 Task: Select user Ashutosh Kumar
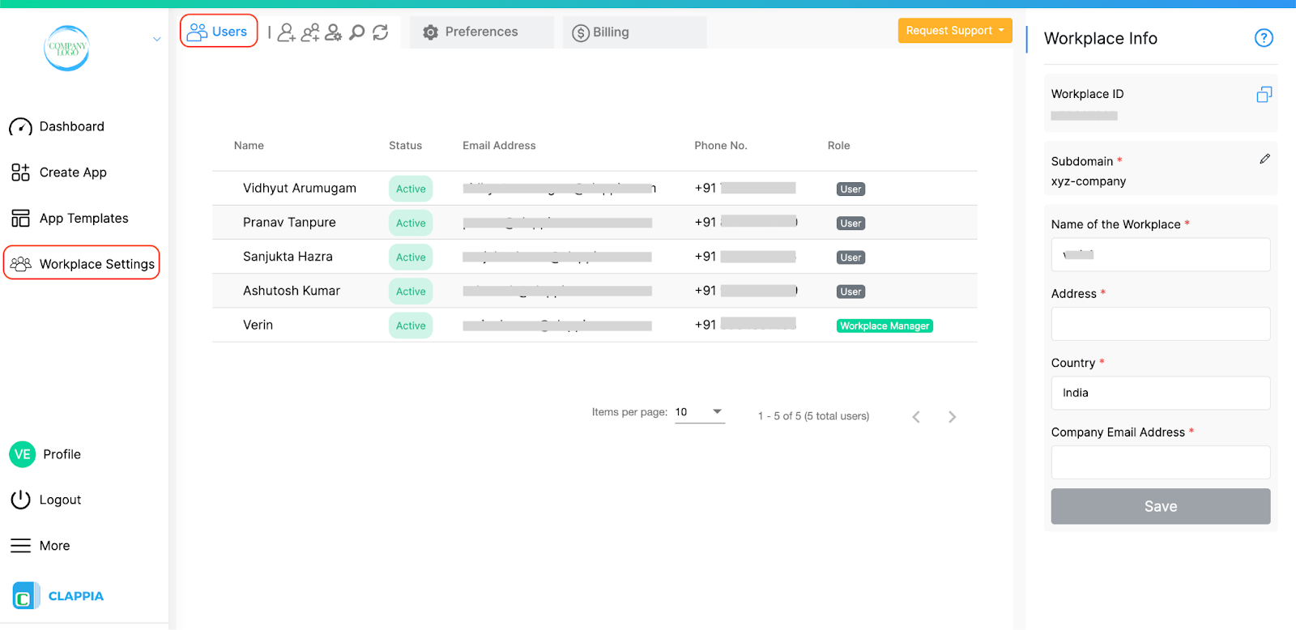tap(292, 291)
